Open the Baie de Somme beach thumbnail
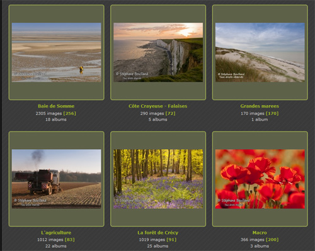The image size is (315, 251). click(x=56, y=52)
